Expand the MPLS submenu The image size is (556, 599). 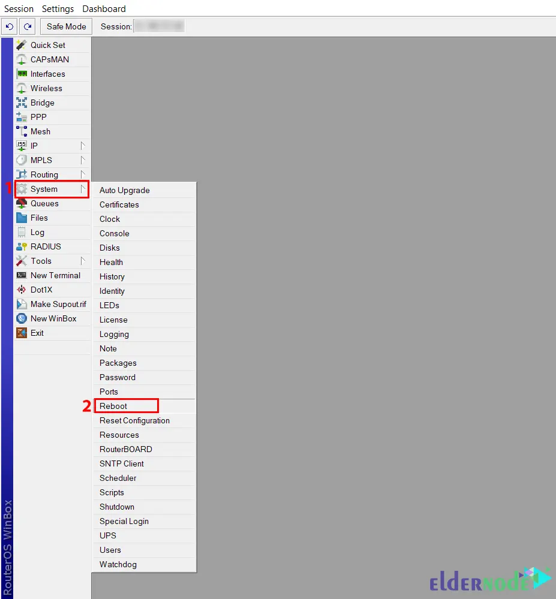tap(40, 159)
